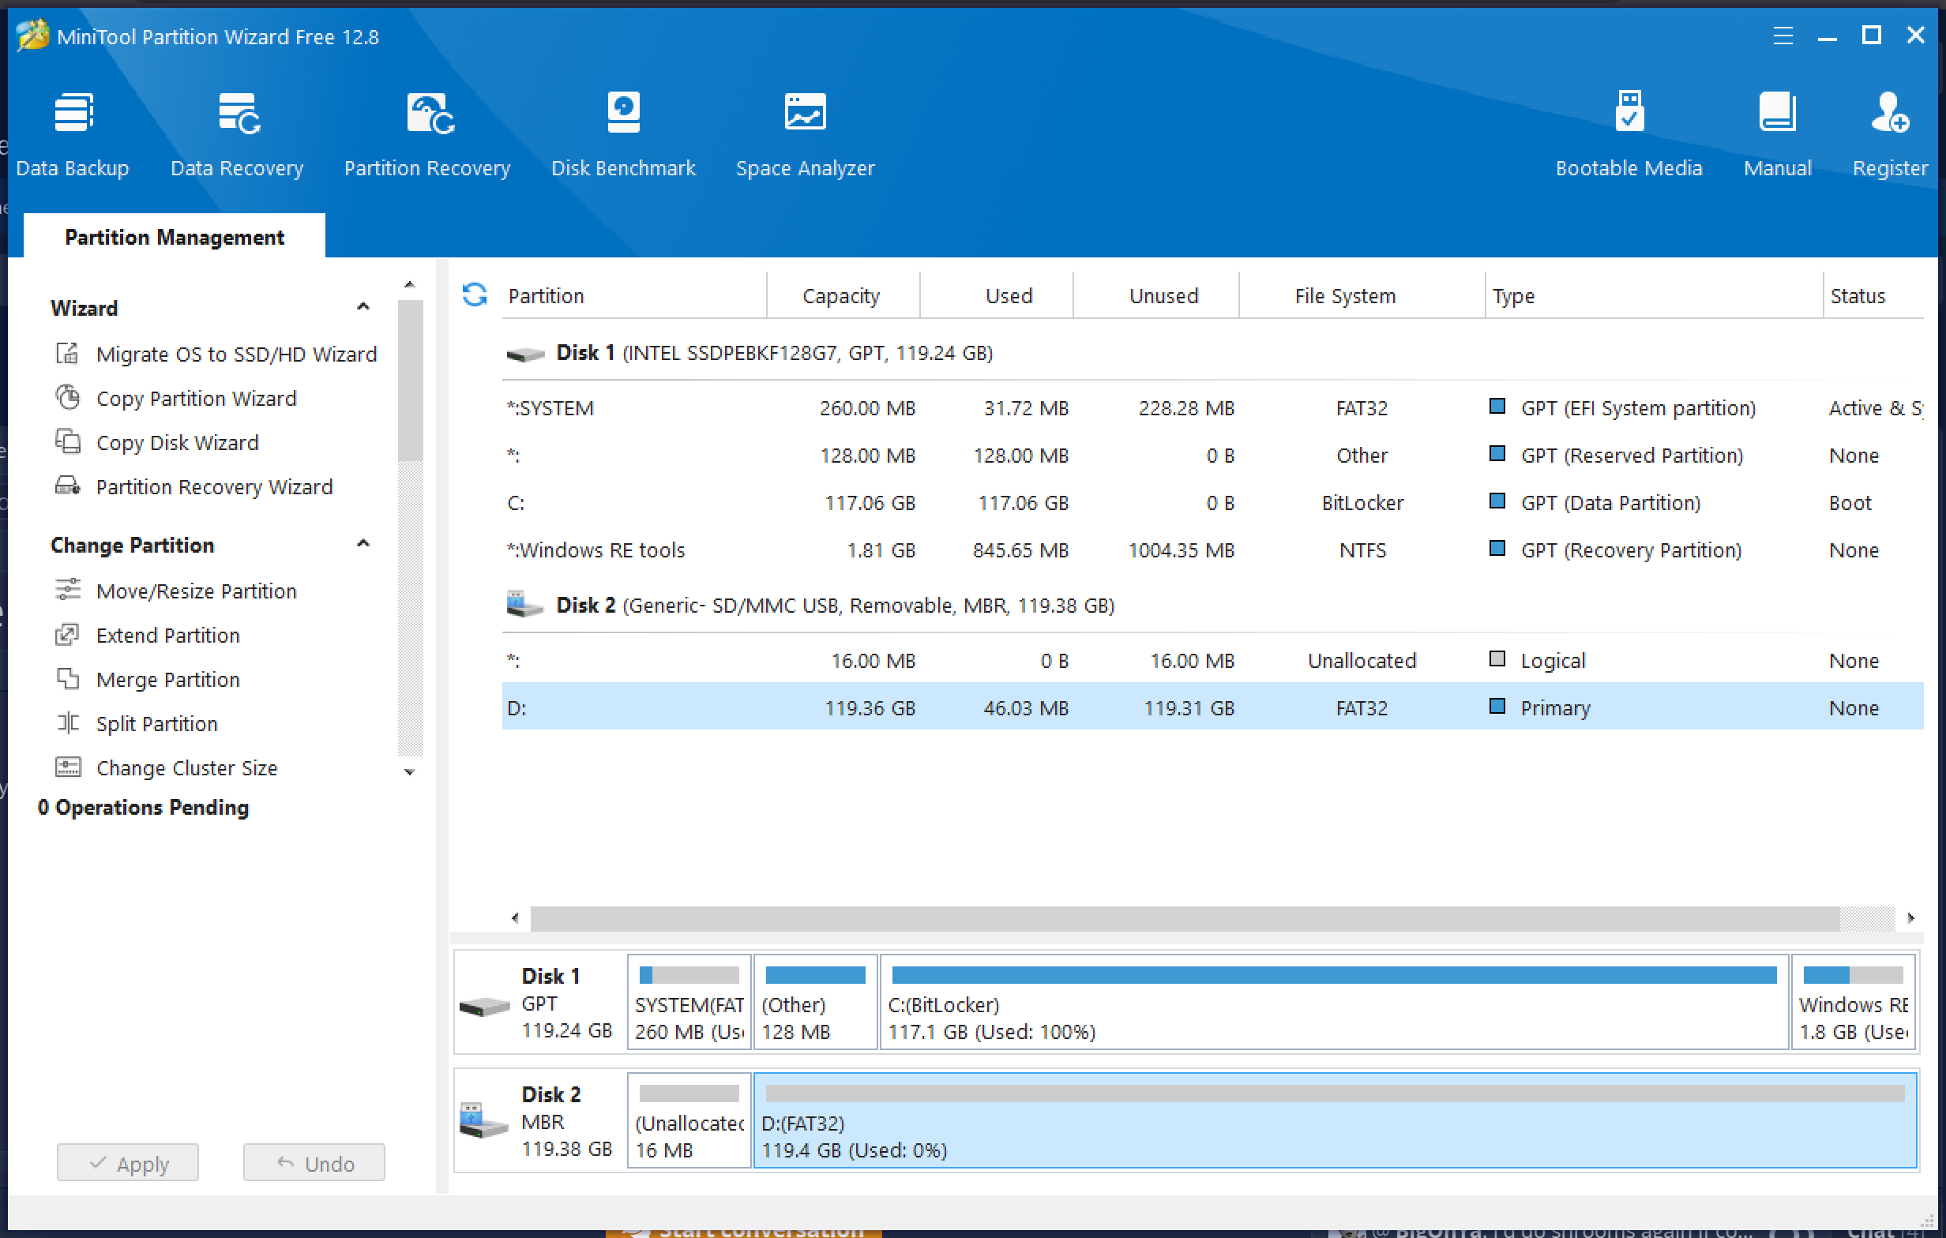This screenshot has height=1238, width=1946.
Task: Select the Windows RE block in the disk map
Action: pos(1853,1002)
